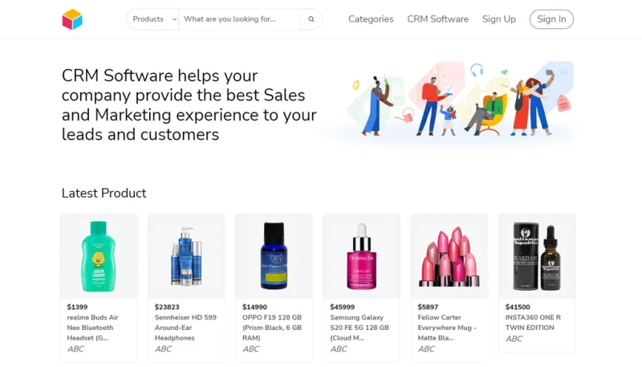Click the Sign In button
The image size is (642, 367).
tap(551, 19)
